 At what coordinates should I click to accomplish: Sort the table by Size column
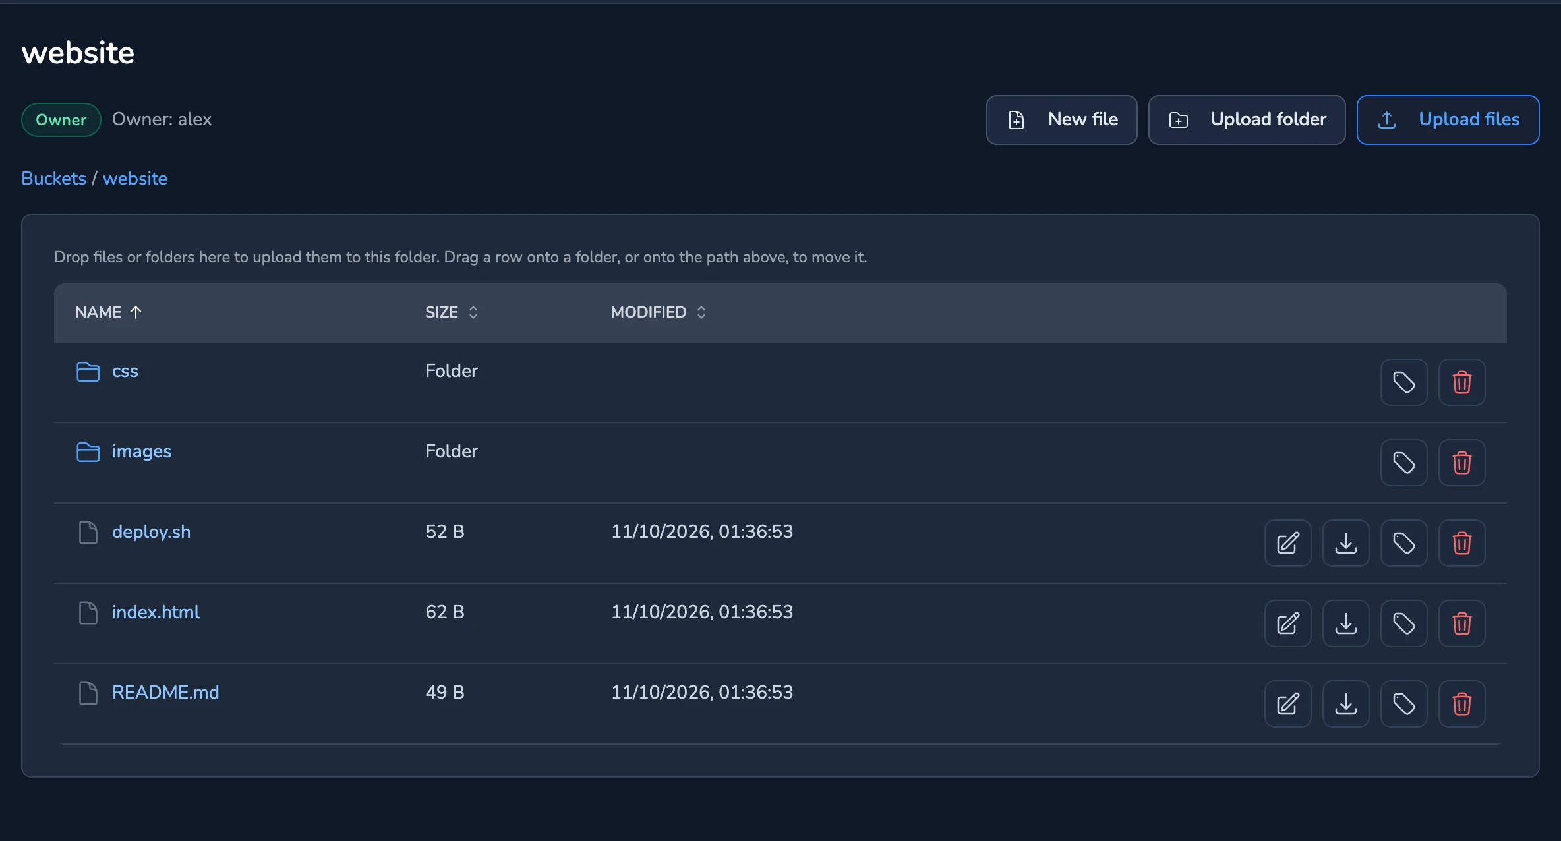click(x=452, y=312)
